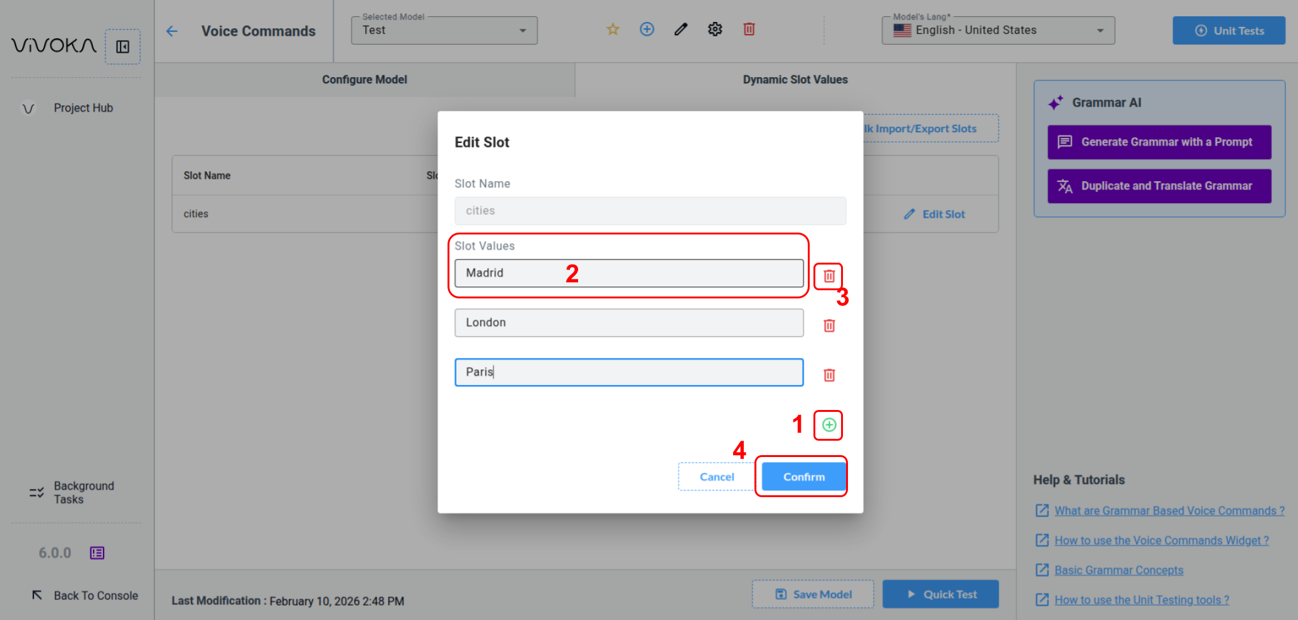Viewport: 1298px width, 620px height.
Task: Click the pencil edit model icon
Action: [680, 29]
